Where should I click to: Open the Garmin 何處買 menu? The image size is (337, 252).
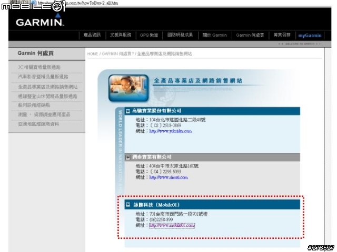coord(250,35)
